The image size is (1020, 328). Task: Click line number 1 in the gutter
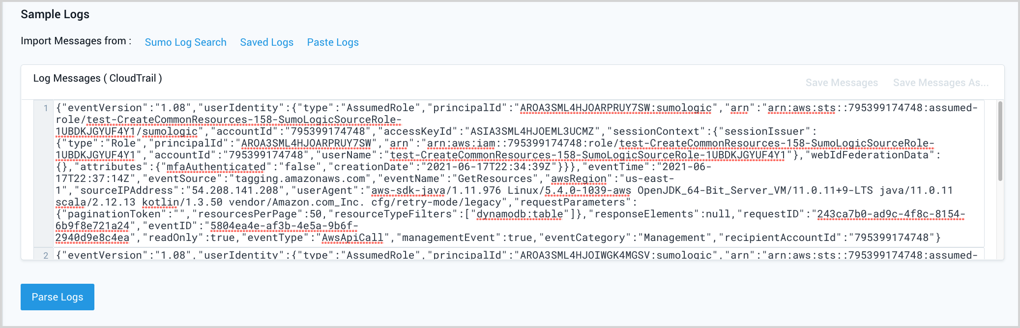(x=46, y=108)
